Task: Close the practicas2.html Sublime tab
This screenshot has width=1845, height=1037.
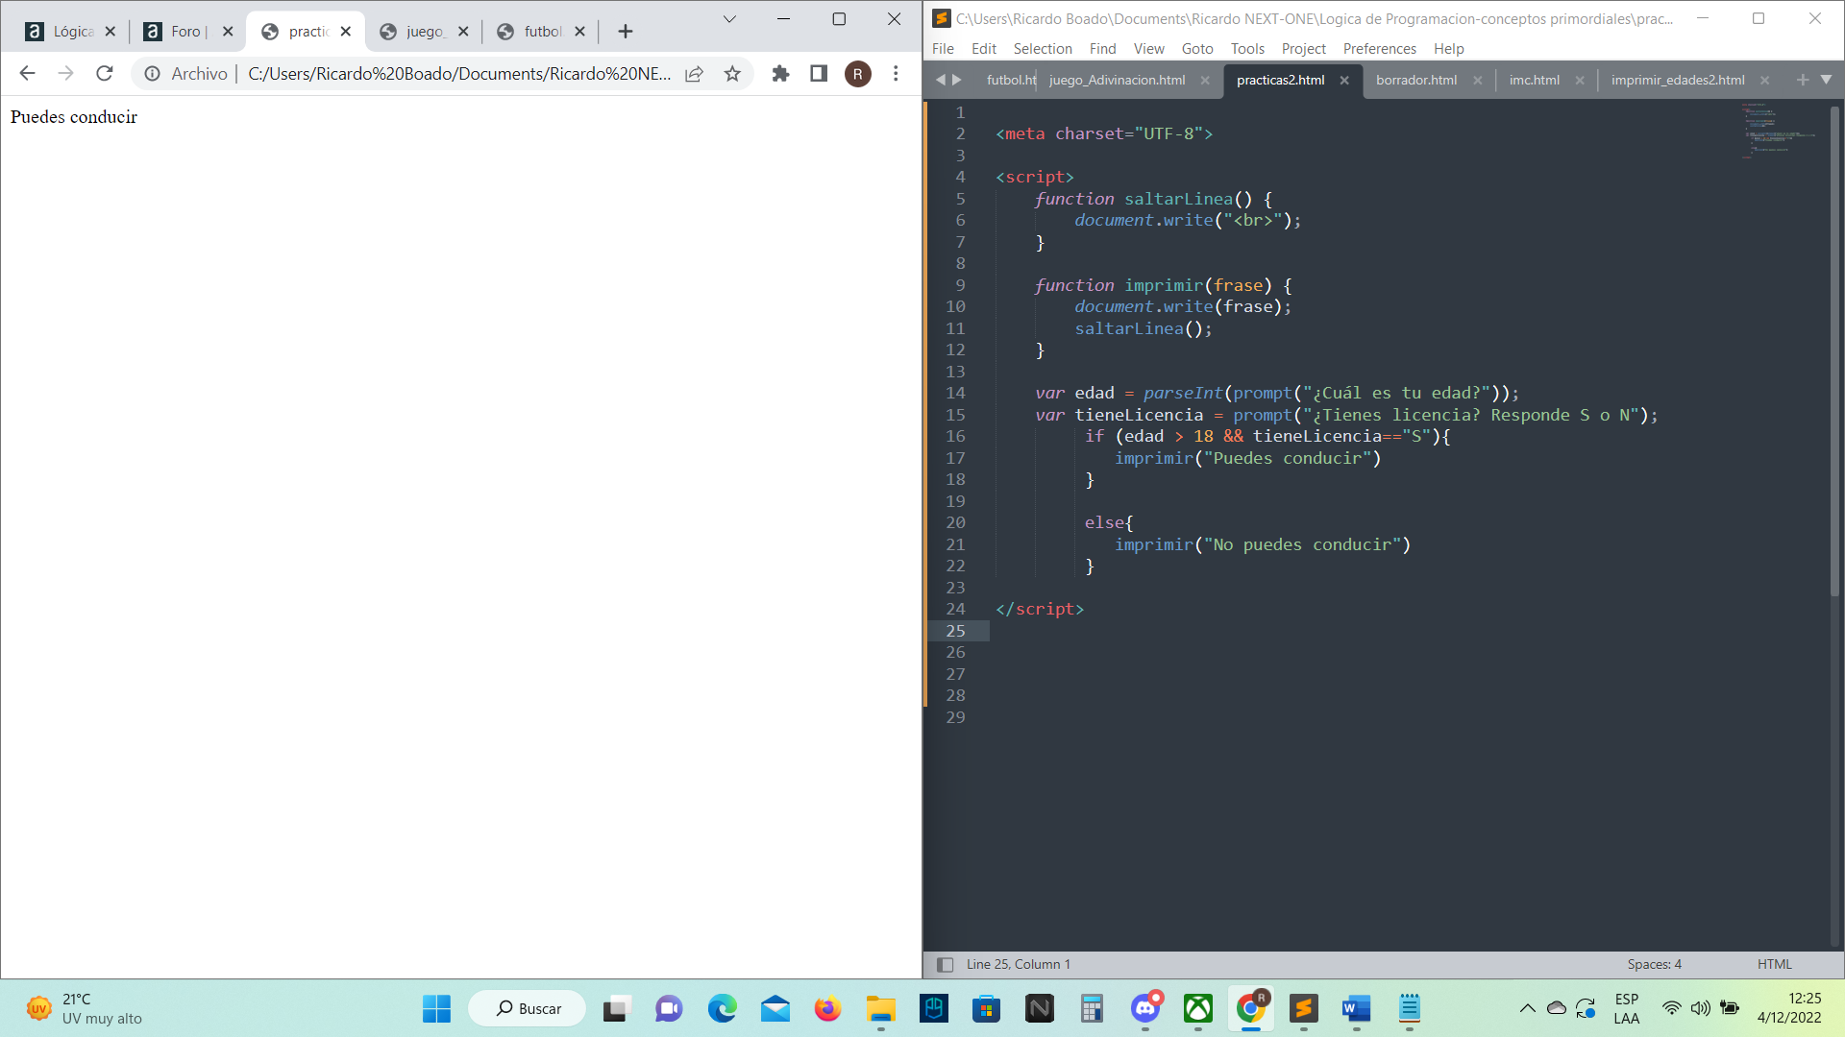Action: click(1344, 81)
